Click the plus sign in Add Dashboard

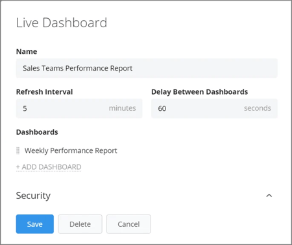click(18, 167)
